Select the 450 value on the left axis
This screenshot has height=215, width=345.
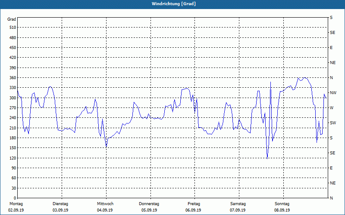pyautogui.click(x=13, y=48)
